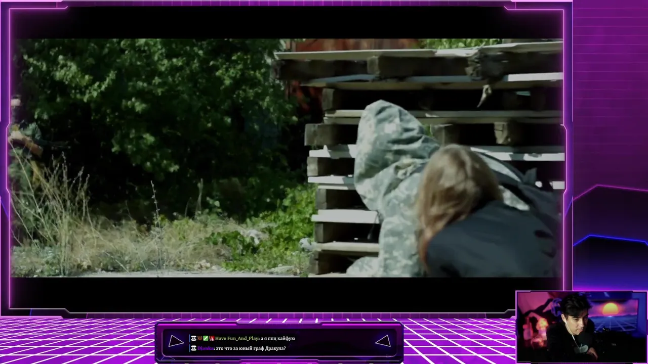
Task: Click the message 'это что за юный граф Дракула?'
Action: tap(251, 348)
